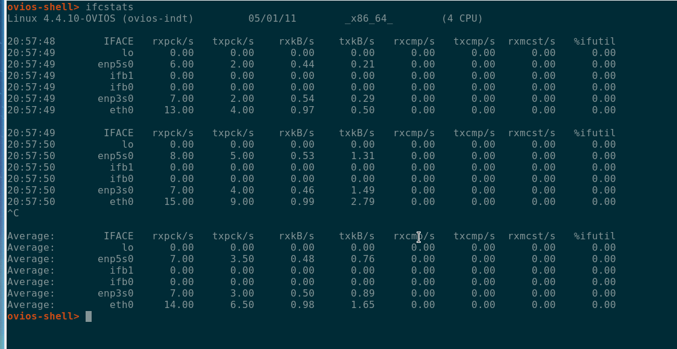The image size is (677, 349).
Task: Click the 1.65 average txkB/s for eth0
Action: pos(362,305)
